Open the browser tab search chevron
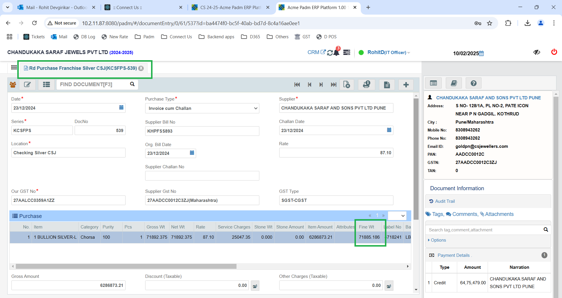 pos(7,7)
